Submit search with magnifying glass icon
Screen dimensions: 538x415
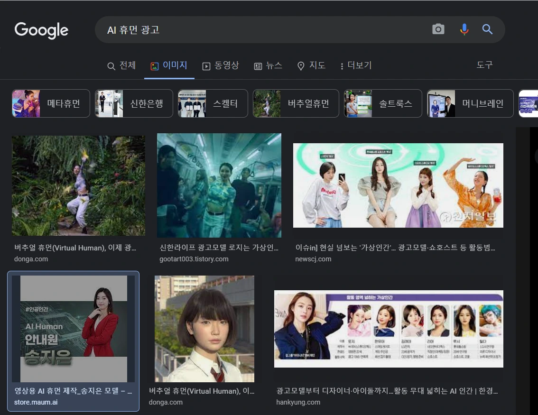pyautogui.click(x=487, y=29)
